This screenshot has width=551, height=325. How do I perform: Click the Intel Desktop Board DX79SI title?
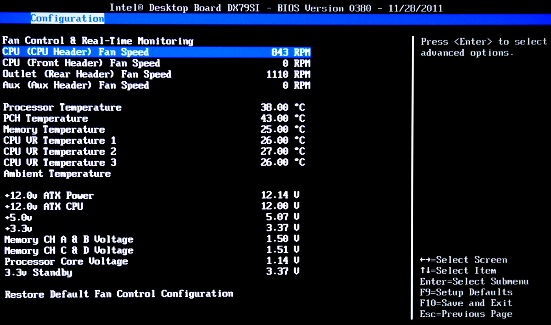[276, 8]
